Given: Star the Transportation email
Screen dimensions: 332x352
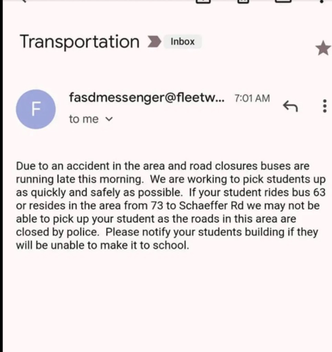Looking at the screenshot, I should point(323,49).
